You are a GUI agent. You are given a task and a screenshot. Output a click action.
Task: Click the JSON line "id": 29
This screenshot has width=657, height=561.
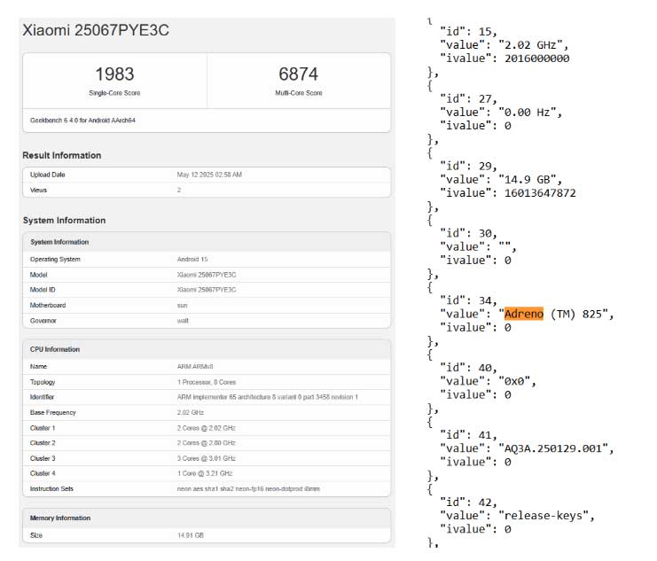tap(468, 166)
